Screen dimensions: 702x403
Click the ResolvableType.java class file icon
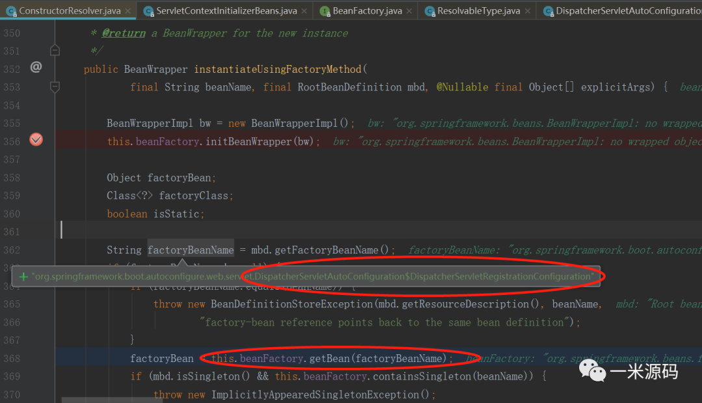pos(430,11)
